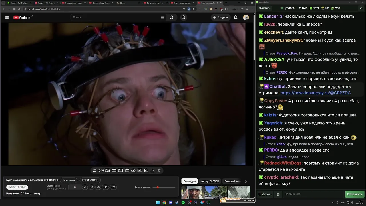Click the Создать button
366x206 pixels.
coord(220,17)
